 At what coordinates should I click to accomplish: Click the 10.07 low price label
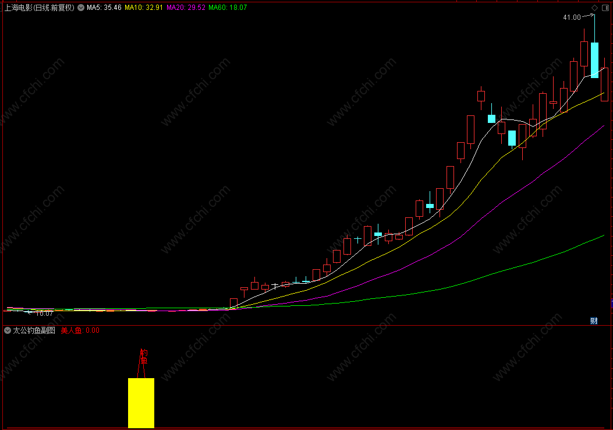pyautogui.click(x=44, y=313)
